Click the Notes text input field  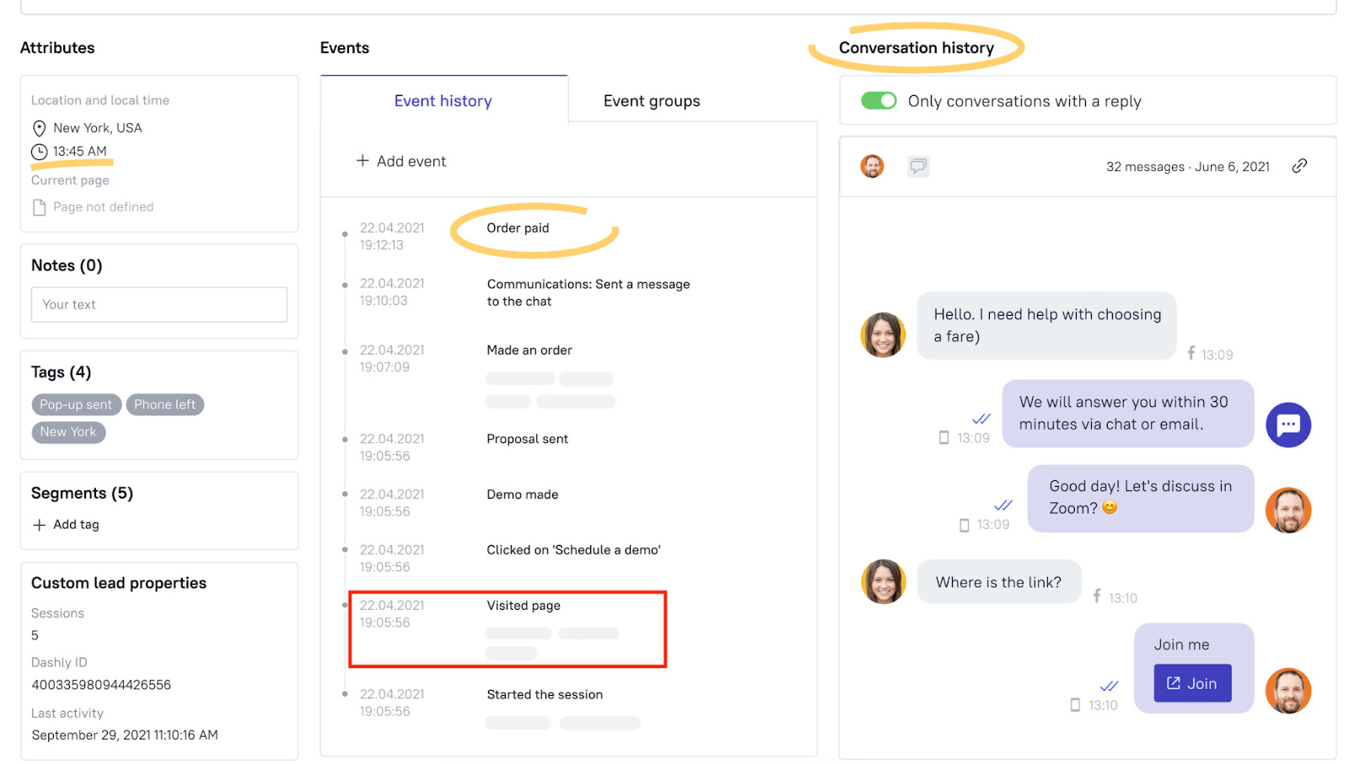(159, 304)
